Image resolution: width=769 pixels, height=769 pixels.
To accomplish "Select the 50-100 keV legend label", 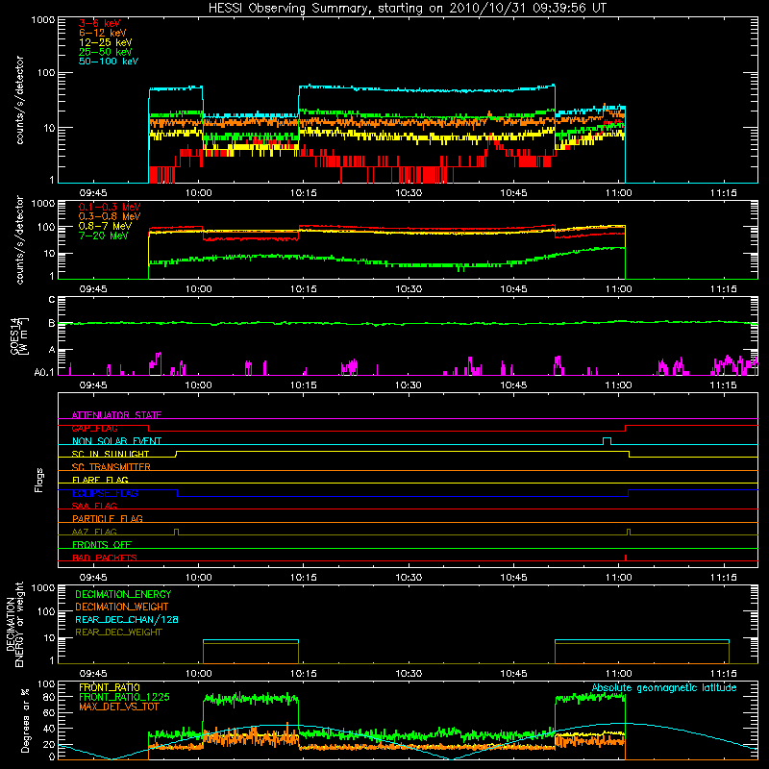I will coord(109,62).
